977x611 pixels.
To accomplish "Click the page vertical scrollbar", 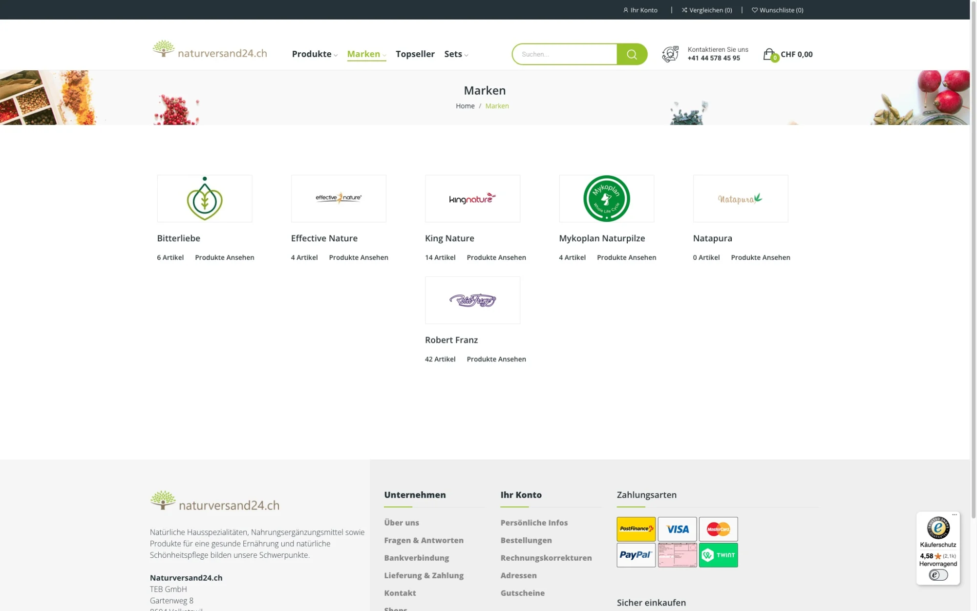I will click(x=973, y=259).
